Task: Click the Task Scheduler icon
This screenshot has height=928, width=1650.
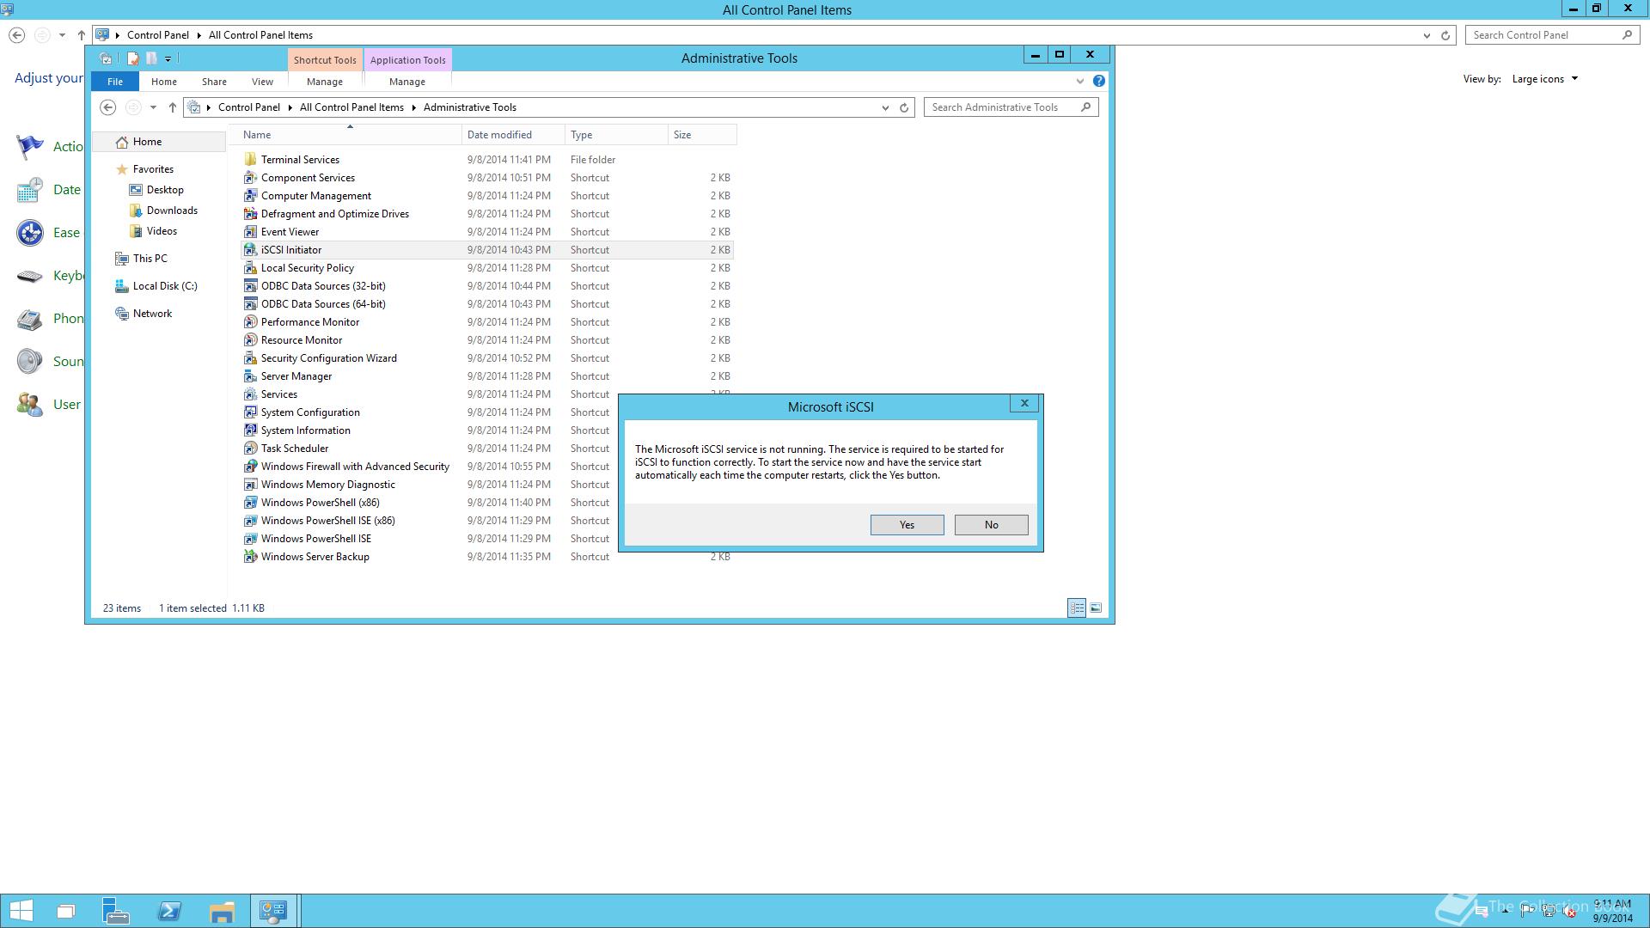Action: pyautogui.click(x=250, y=448)
